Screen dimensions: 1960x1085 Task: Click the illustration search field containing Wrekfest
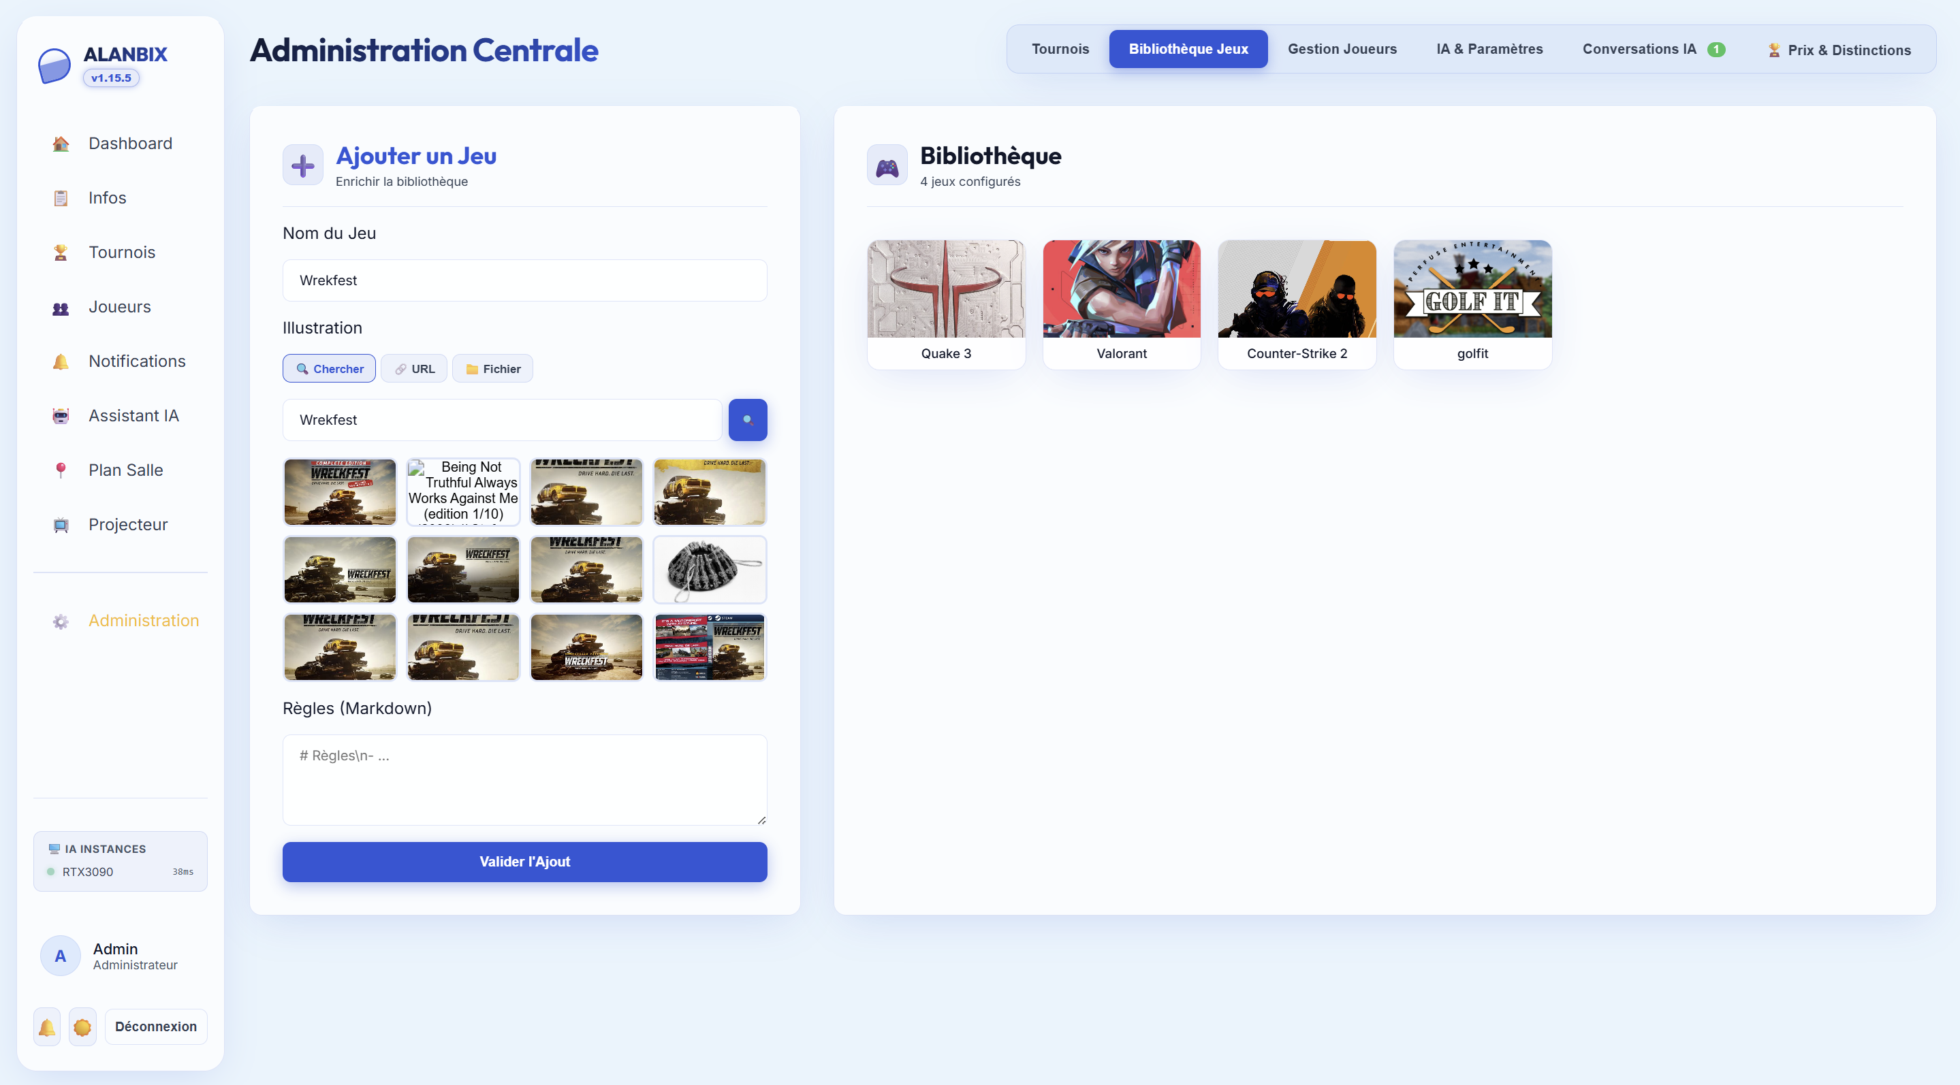click(x=502, y=420)
